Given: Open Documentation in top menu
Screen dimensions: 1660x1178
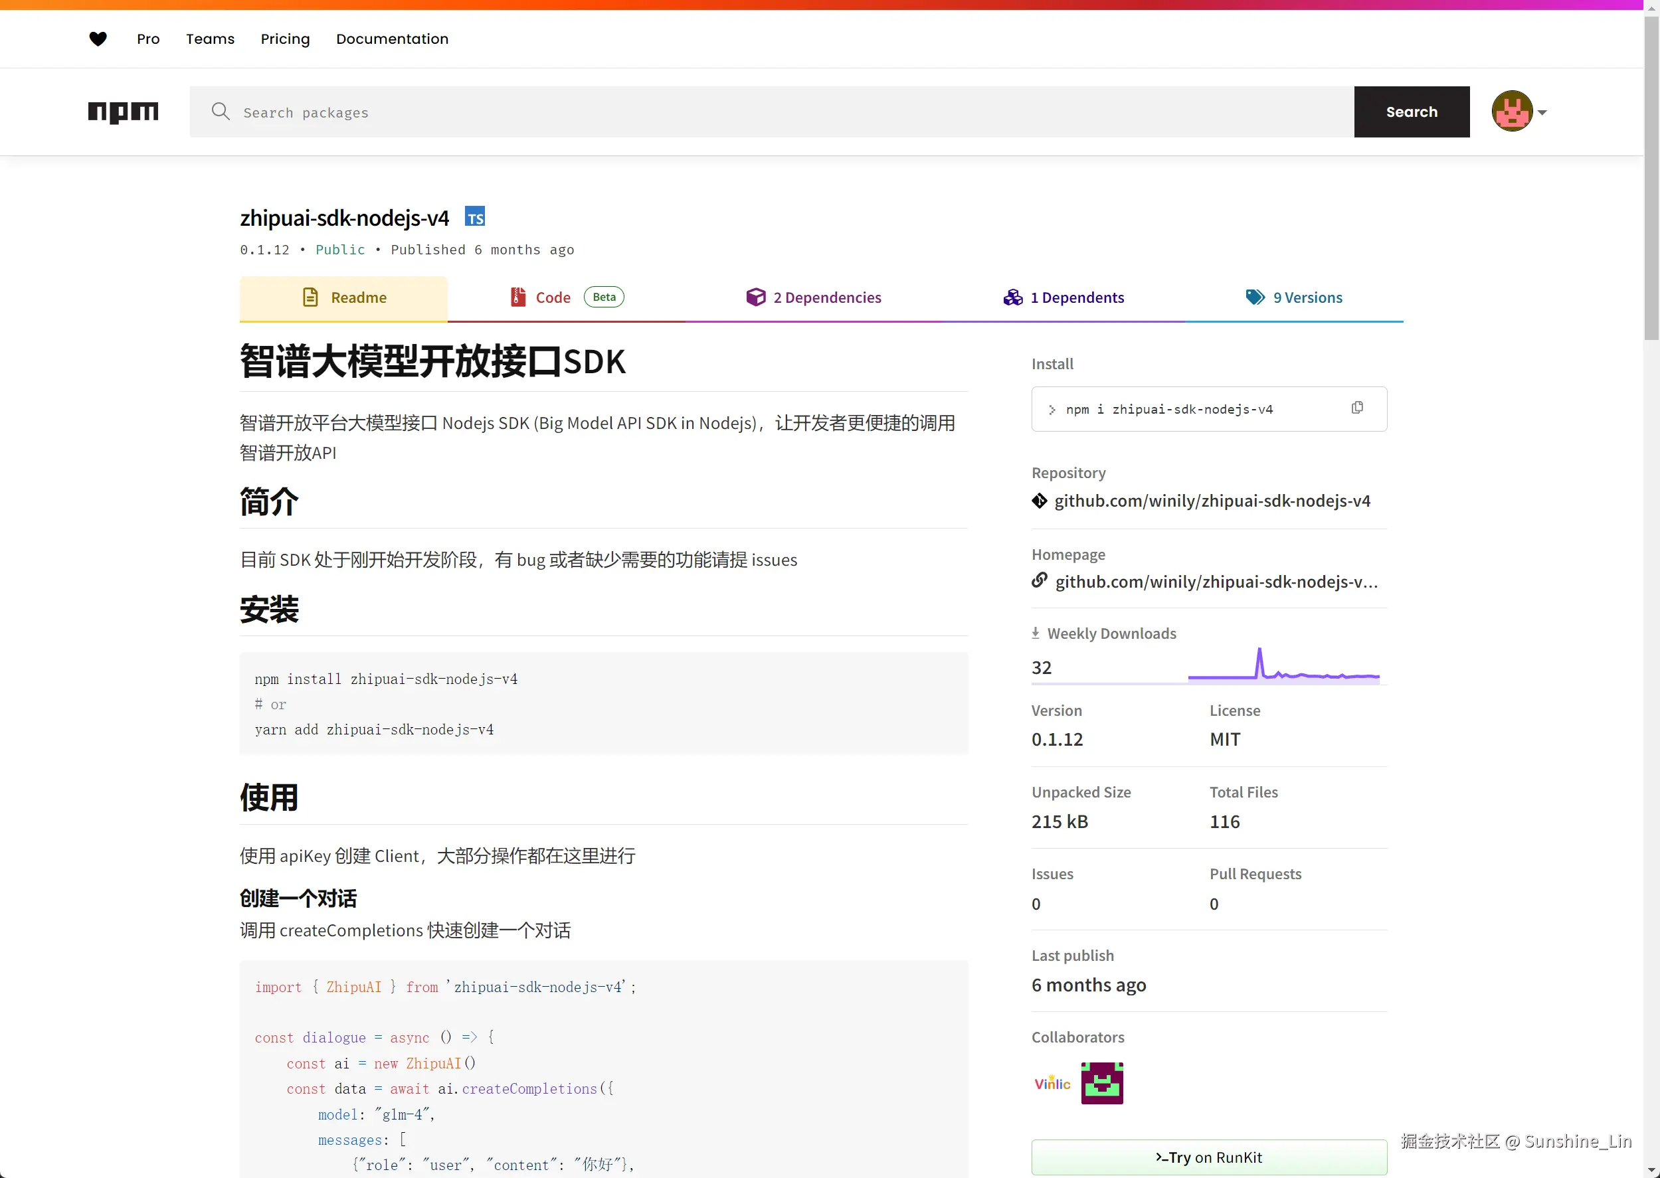Looking at the screenshot, I should 392,39.
